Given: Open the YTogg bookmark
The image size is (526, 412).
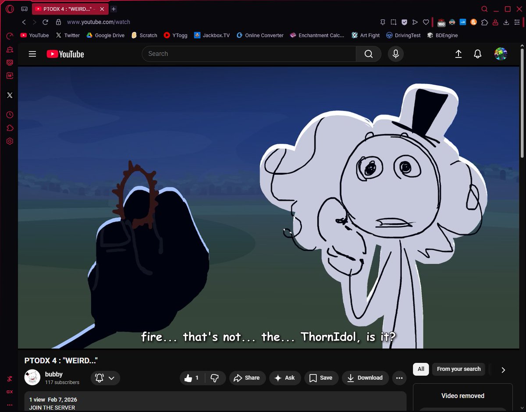Looking at the screenshot, I should tap(176, 36).
